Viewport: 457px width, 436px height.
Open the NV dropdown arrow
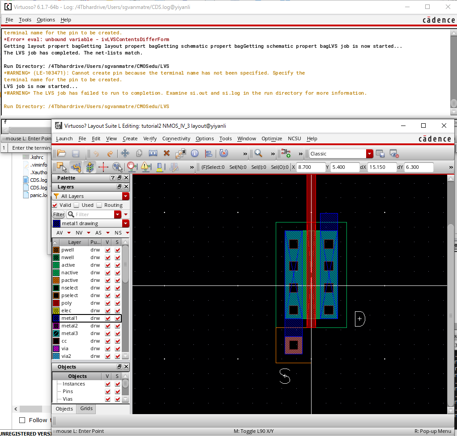click(x=89, y=233)
